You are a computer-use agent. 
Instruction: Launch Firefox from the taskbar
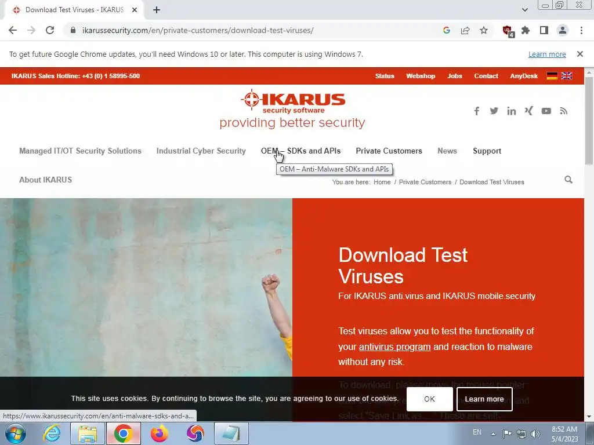[160, 433]
